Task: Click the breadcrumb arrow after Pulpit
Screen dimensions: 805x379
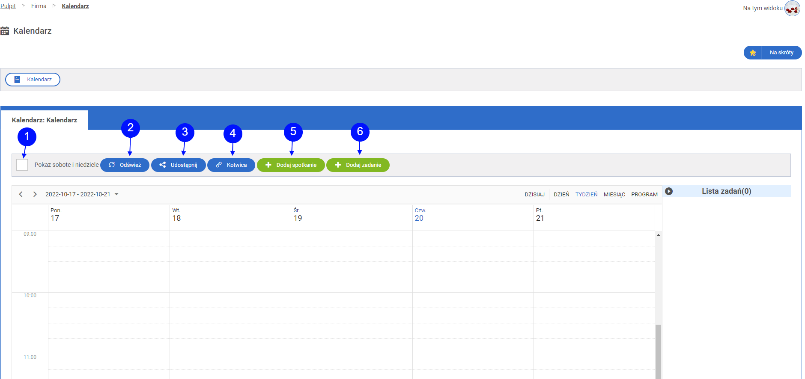Action: tap(23, 6)
